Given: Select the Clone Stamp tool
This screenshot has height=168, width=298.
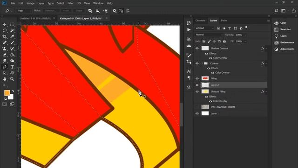Looking at the screenshot, I should tap(5, 49).
